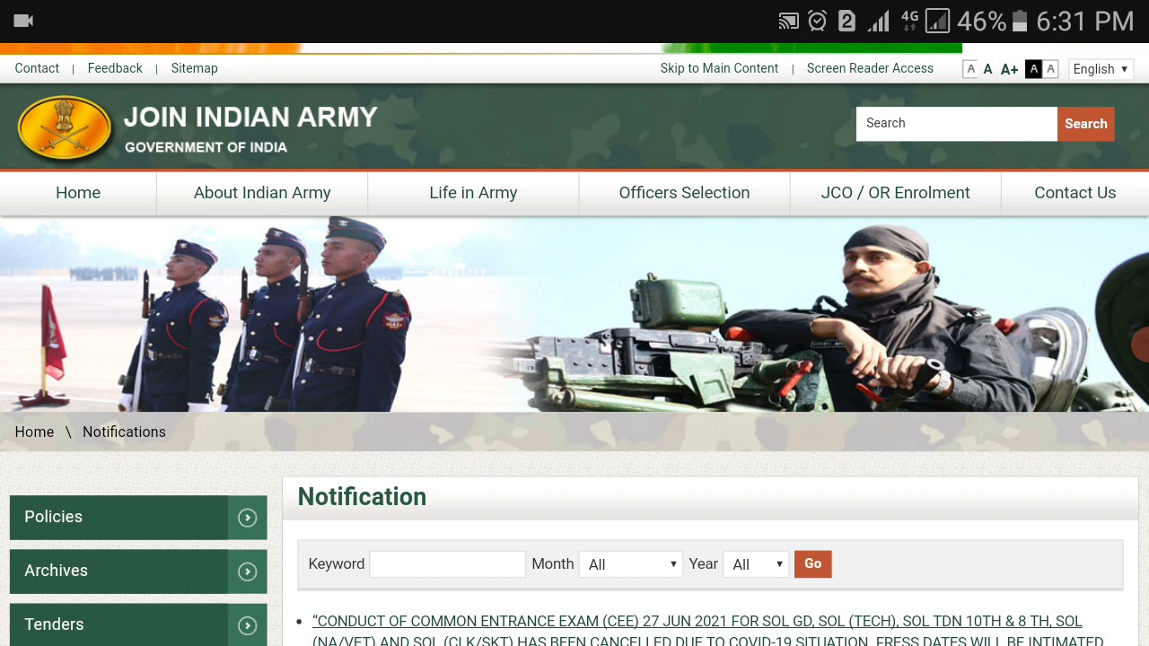Viewport: 1149px width, 646px height.
Task: Increase font size with A+ icon
Action: (x=1009, y=69)
